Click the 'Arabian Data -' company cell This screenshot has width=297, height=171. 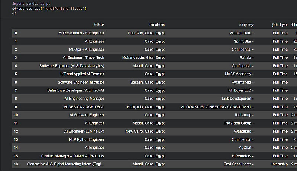pos(241,33)
